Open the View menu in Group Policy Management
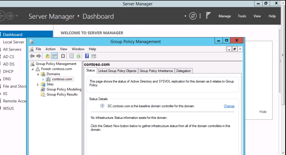The image size is (286, 155). point(64,49)
